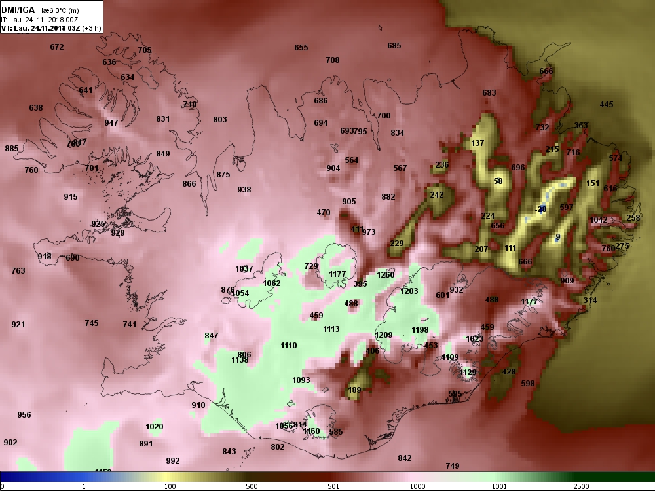Select the 1093 height value
The height and width of the screenshot is (491, 655).
click(x=301, y=380)
